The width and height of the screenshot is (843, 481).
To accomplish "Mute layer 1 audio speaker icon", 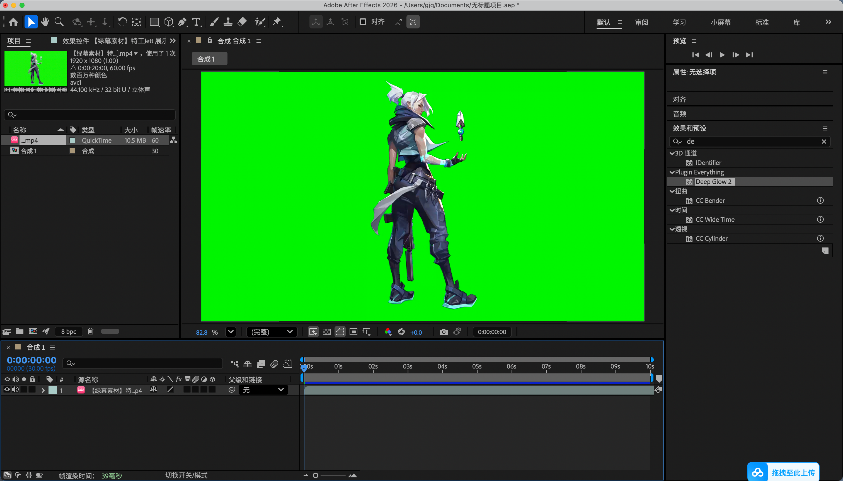I will coord(15,390).
